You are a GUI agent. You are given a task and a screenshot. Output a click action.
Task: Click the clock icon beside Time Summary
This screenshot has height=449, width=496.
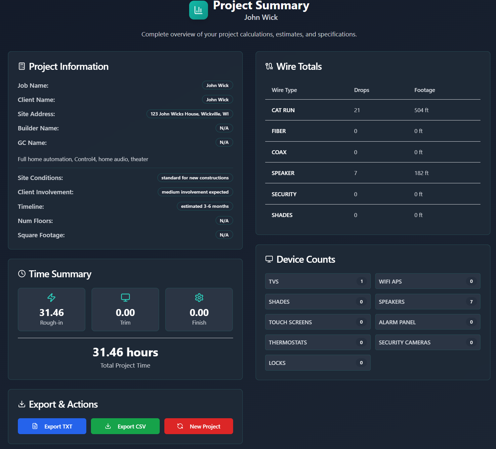[22, 274]
